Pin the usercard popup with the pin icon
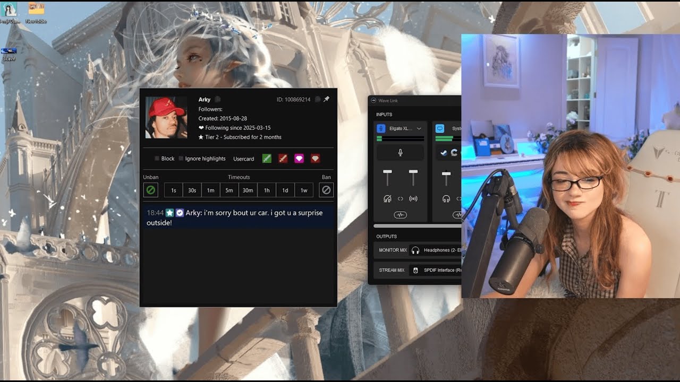The width and height of the screenshot is (680, 382). [x=327, y=99]
